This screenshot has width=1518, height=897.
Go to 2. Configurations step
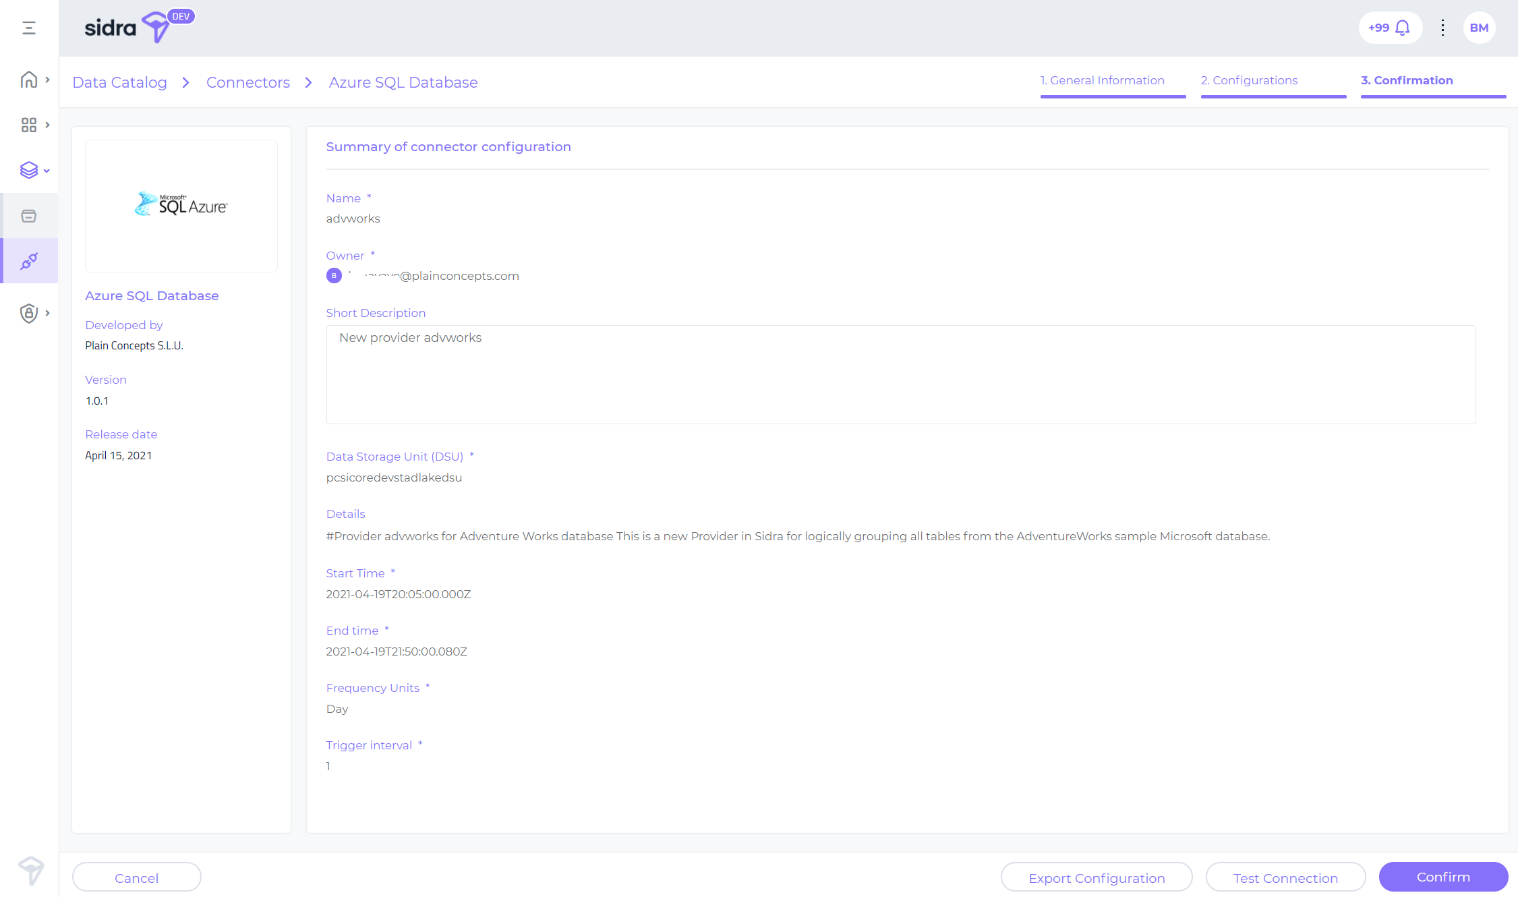tap(1249, 80)
